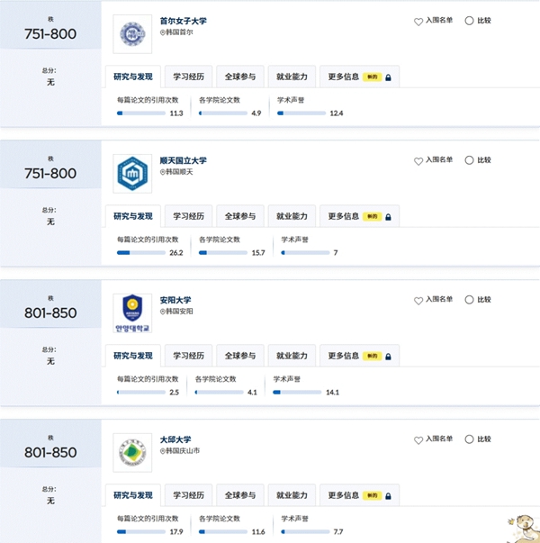Open 全球参与 tab for 大邱大学
The width and height of the screenshot is (540, 543).
tap(240, 495)
